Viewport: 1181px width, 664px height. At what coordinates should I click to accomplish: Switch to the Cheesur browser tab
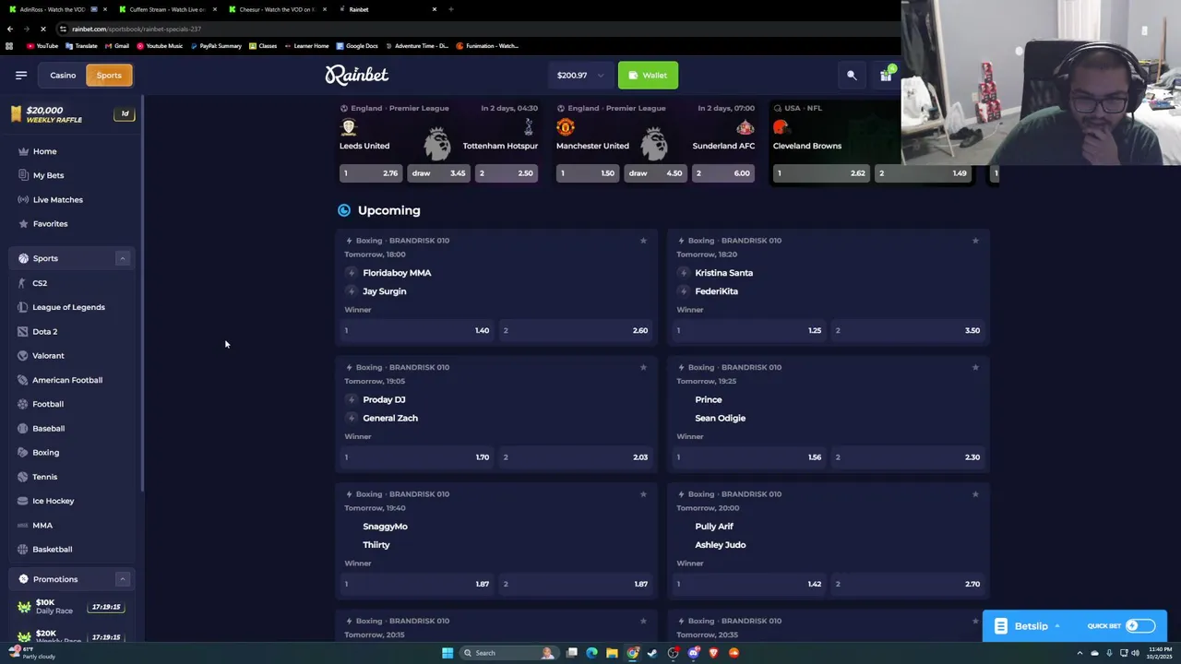(277, 9)
